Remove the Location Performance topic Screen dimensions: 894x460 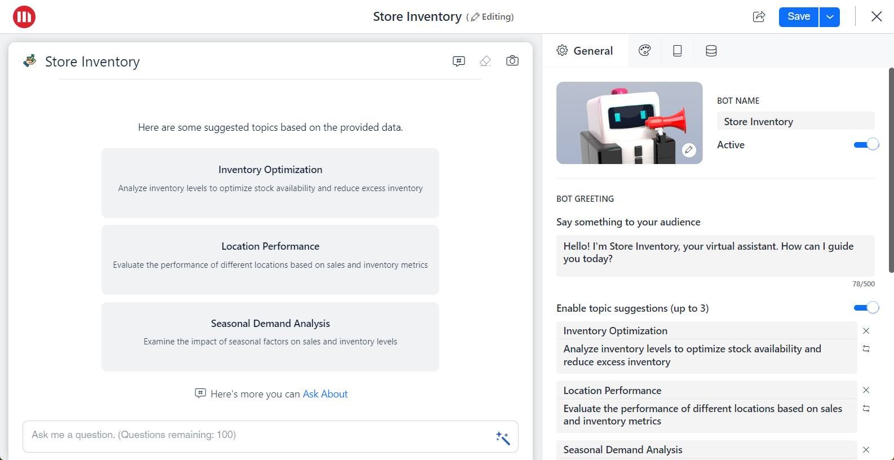pos(866,390)
